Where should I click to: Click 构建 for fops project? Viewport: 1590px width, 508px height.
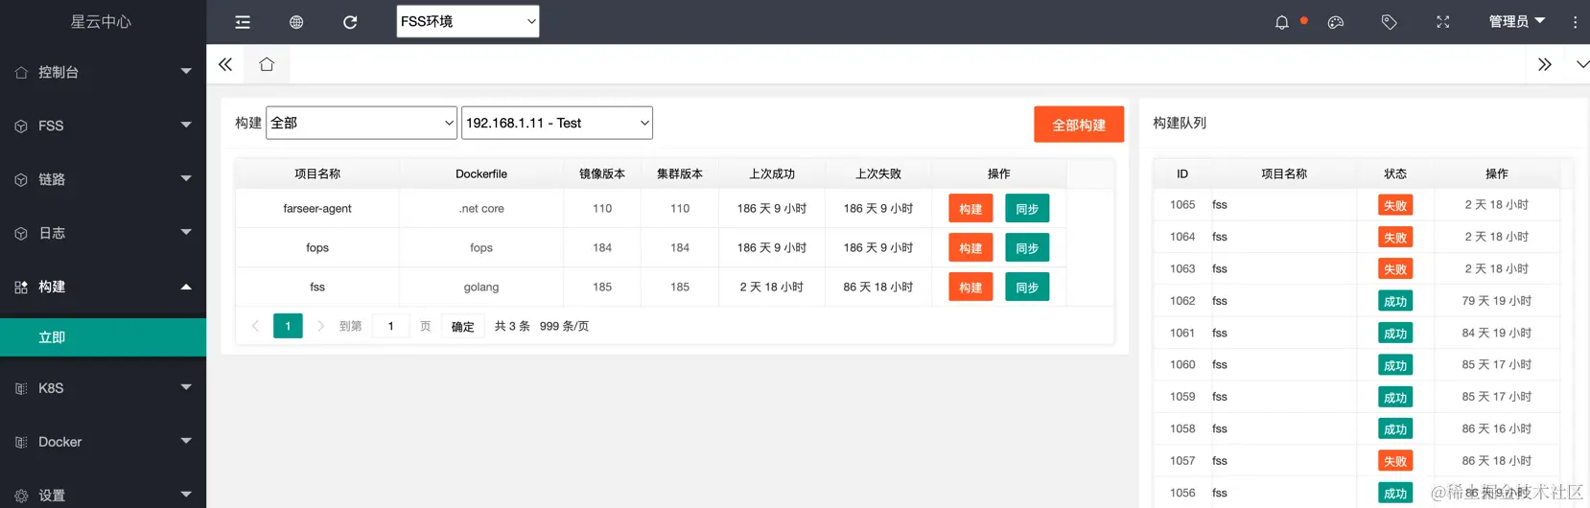coord(970,247)
